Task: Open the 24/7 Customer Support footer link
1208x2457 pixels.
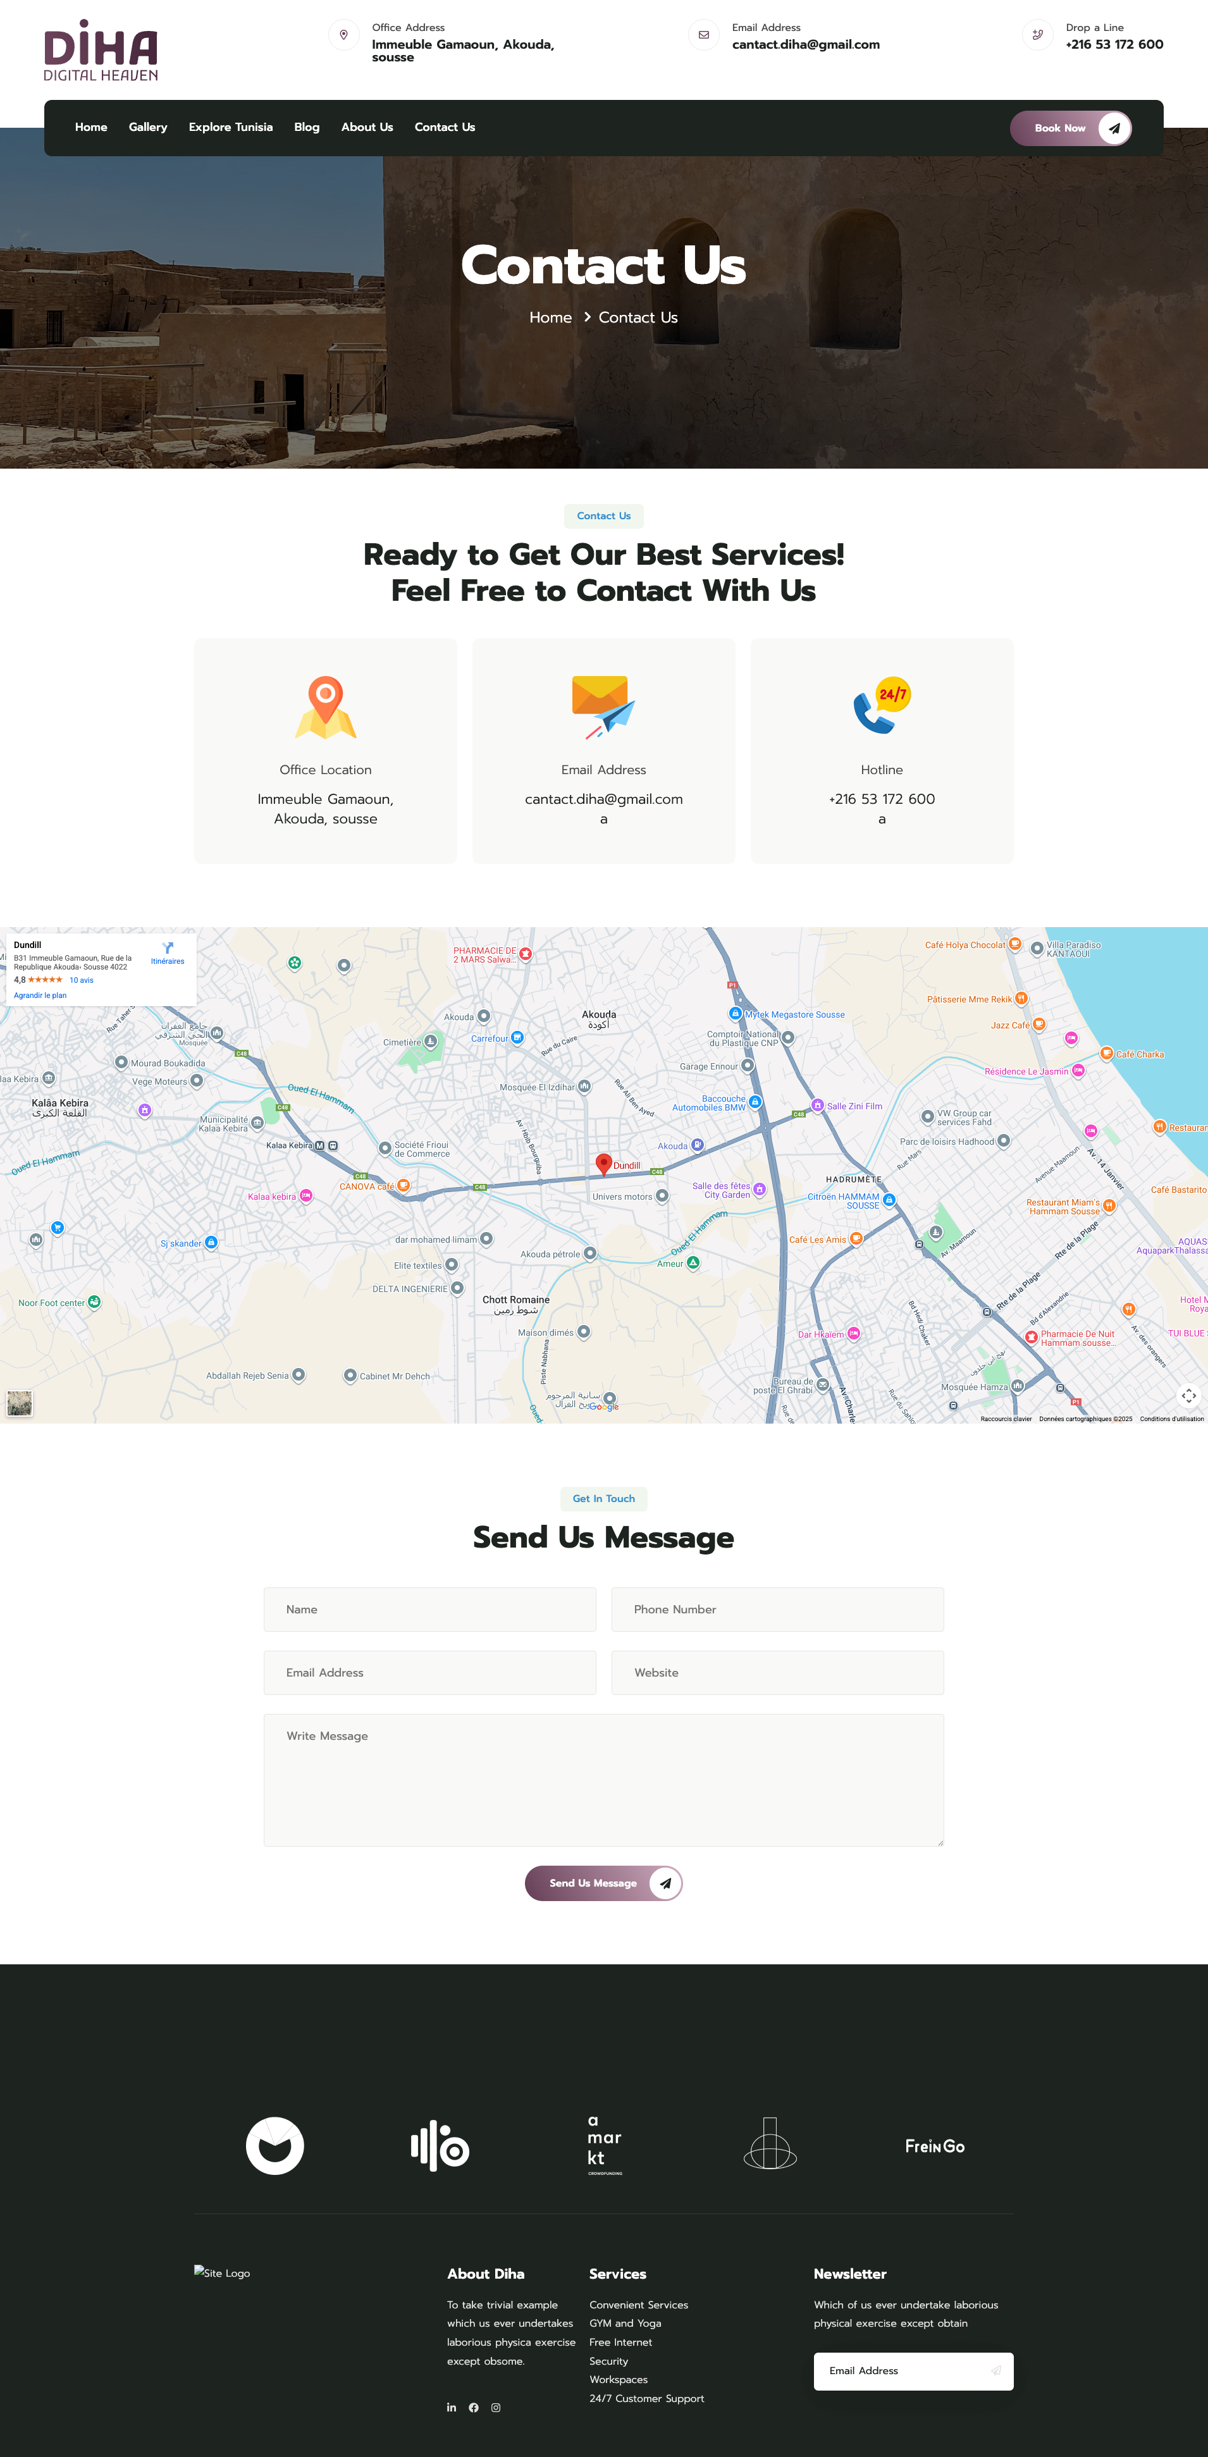Action: click(x=646, y=2398)
